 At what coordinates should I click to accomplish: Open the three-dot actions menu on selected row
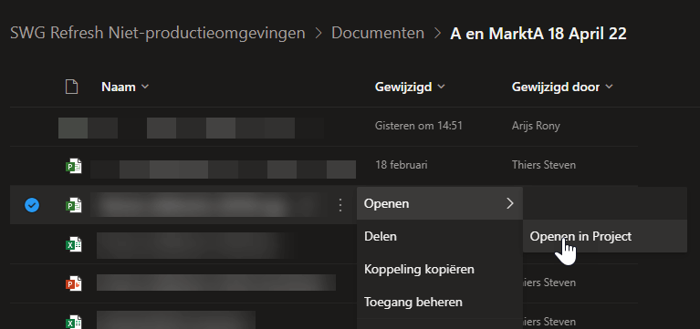click(340, 205)
